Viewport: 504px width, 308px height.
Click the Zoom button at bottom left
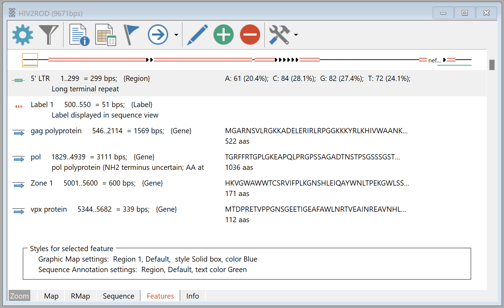click(19, 296)
